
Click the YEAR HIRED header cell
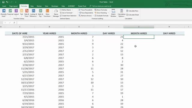(49, 33)
